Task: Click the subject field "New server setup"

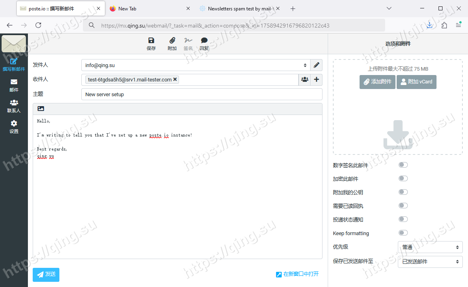Action: click(201, 95)
